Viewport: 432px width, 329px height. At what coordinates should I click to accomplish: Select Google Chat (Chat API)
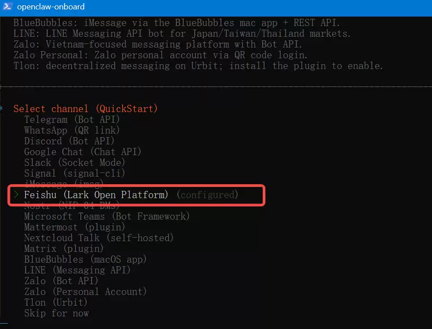click(83, 152)
